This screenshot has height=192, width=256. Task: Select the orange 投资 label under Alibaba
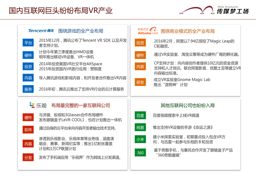[x=140, y=43]
